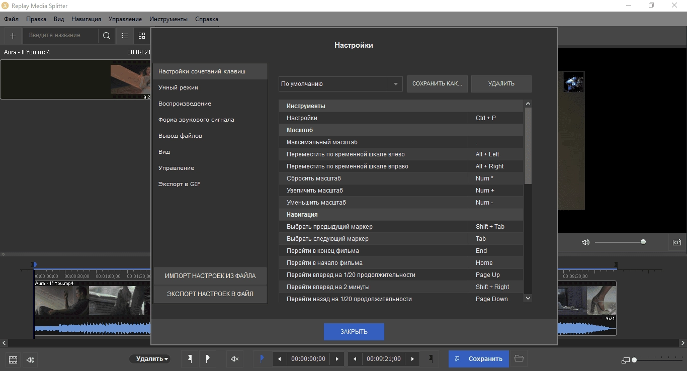Toggle the audio waveform track icon

click(30, 359)
